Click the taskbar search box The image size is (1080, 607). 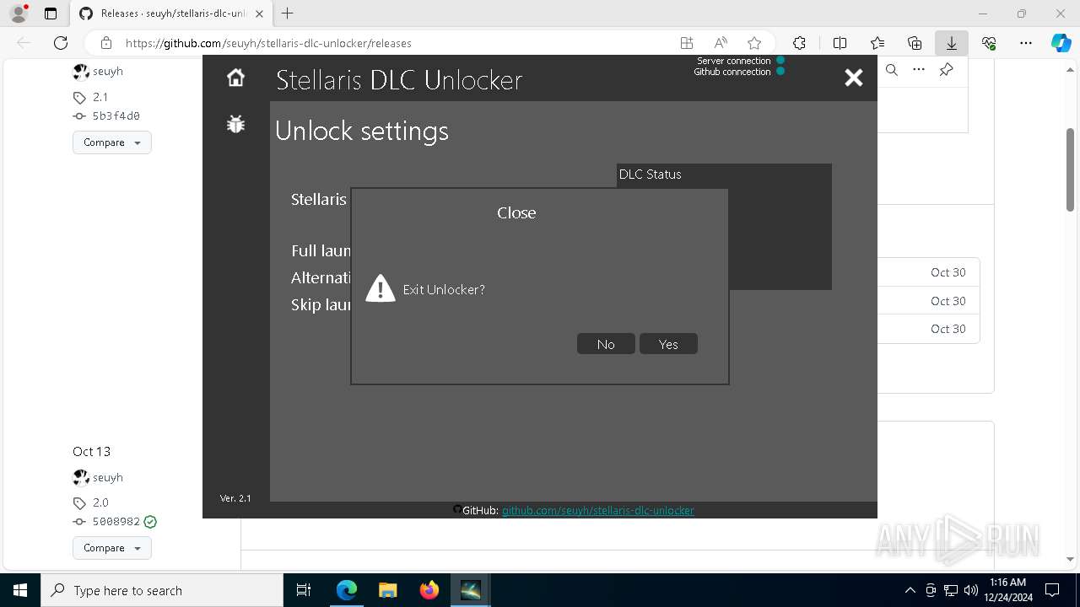(x=162, y=590)
